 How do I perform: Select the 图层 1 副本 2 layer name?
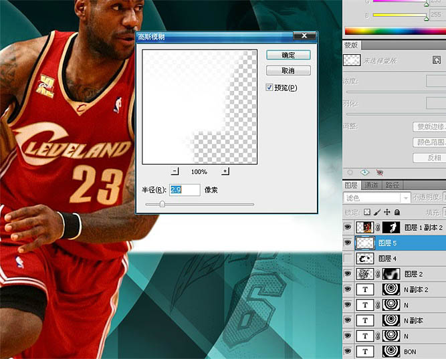pos(423,227)
